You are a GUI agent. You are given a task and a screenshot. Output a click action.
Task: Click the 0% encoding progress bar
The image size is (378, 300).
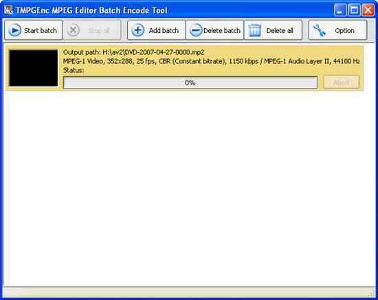[x=190, y=82]
